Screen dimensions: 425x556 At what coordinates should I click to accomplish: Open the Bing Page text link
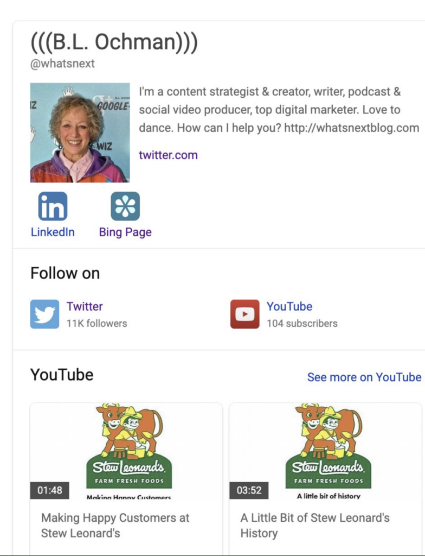pos(125,232)
